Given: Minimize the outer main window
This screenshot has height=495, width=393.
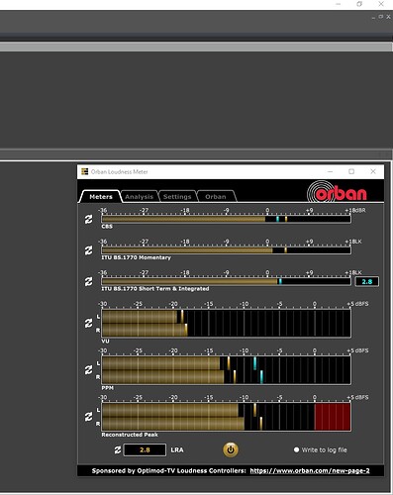Looking at the screenshot, I should coord(339,4).
